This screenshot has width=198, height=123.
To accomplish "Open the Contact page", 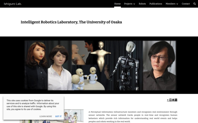I will [x=185, y=4].
